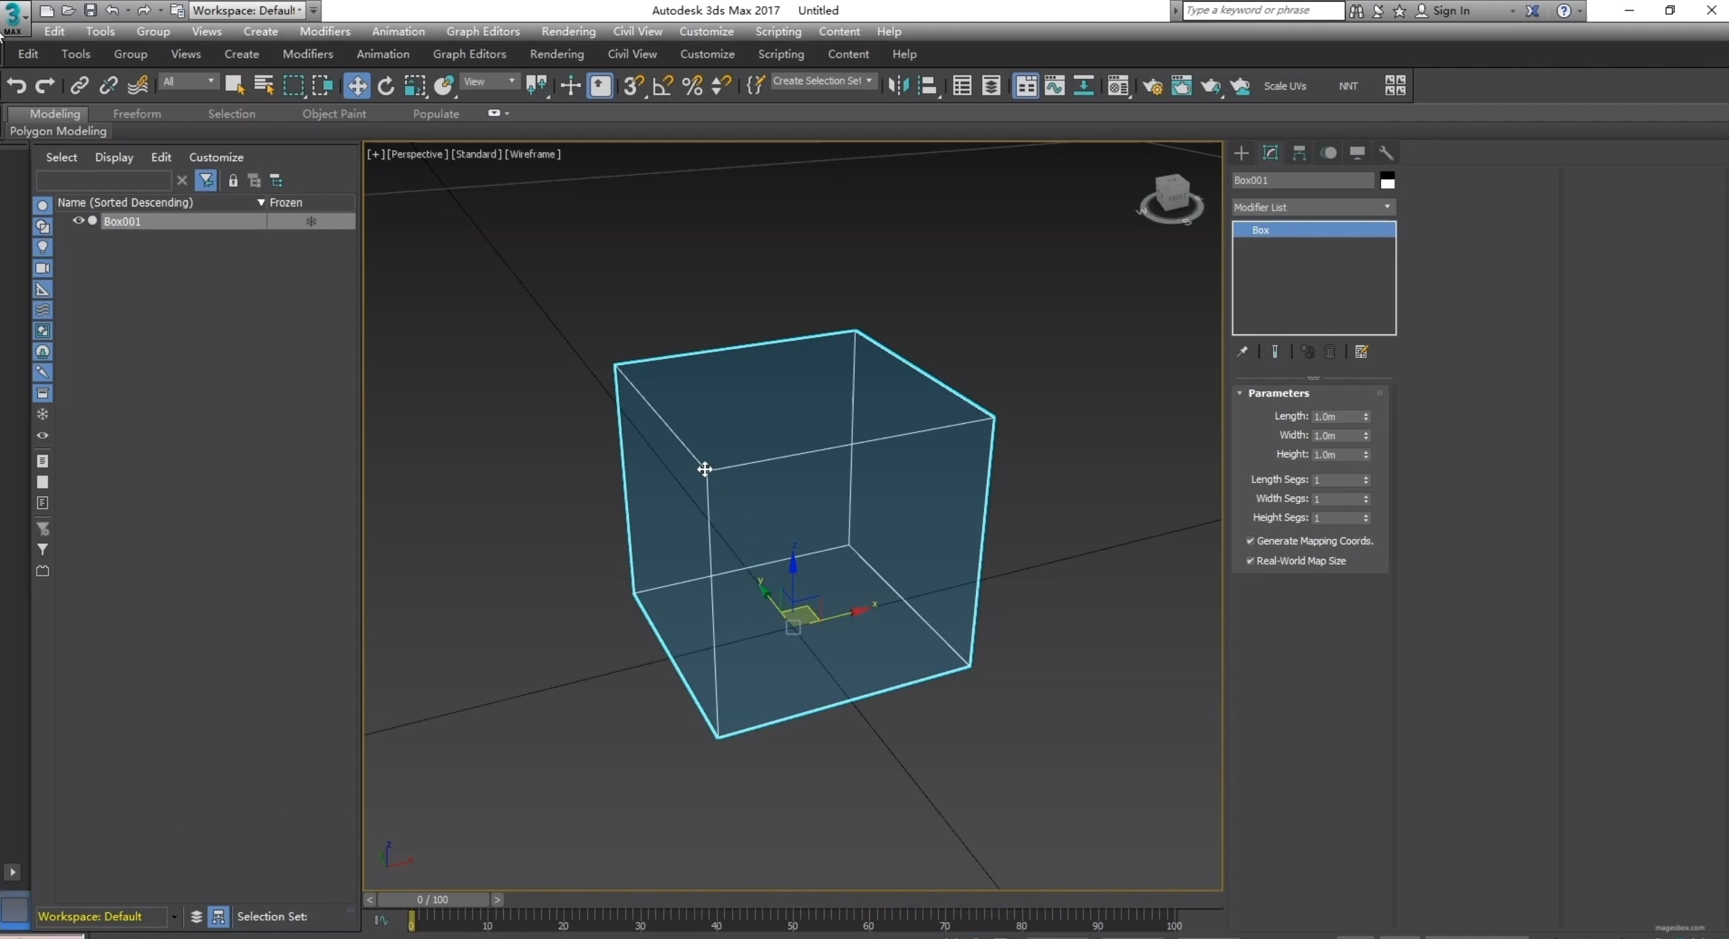Open the Hierarchy command panel tab
The height and width of the screenshot is (939, 1729).
[1299, 153]
